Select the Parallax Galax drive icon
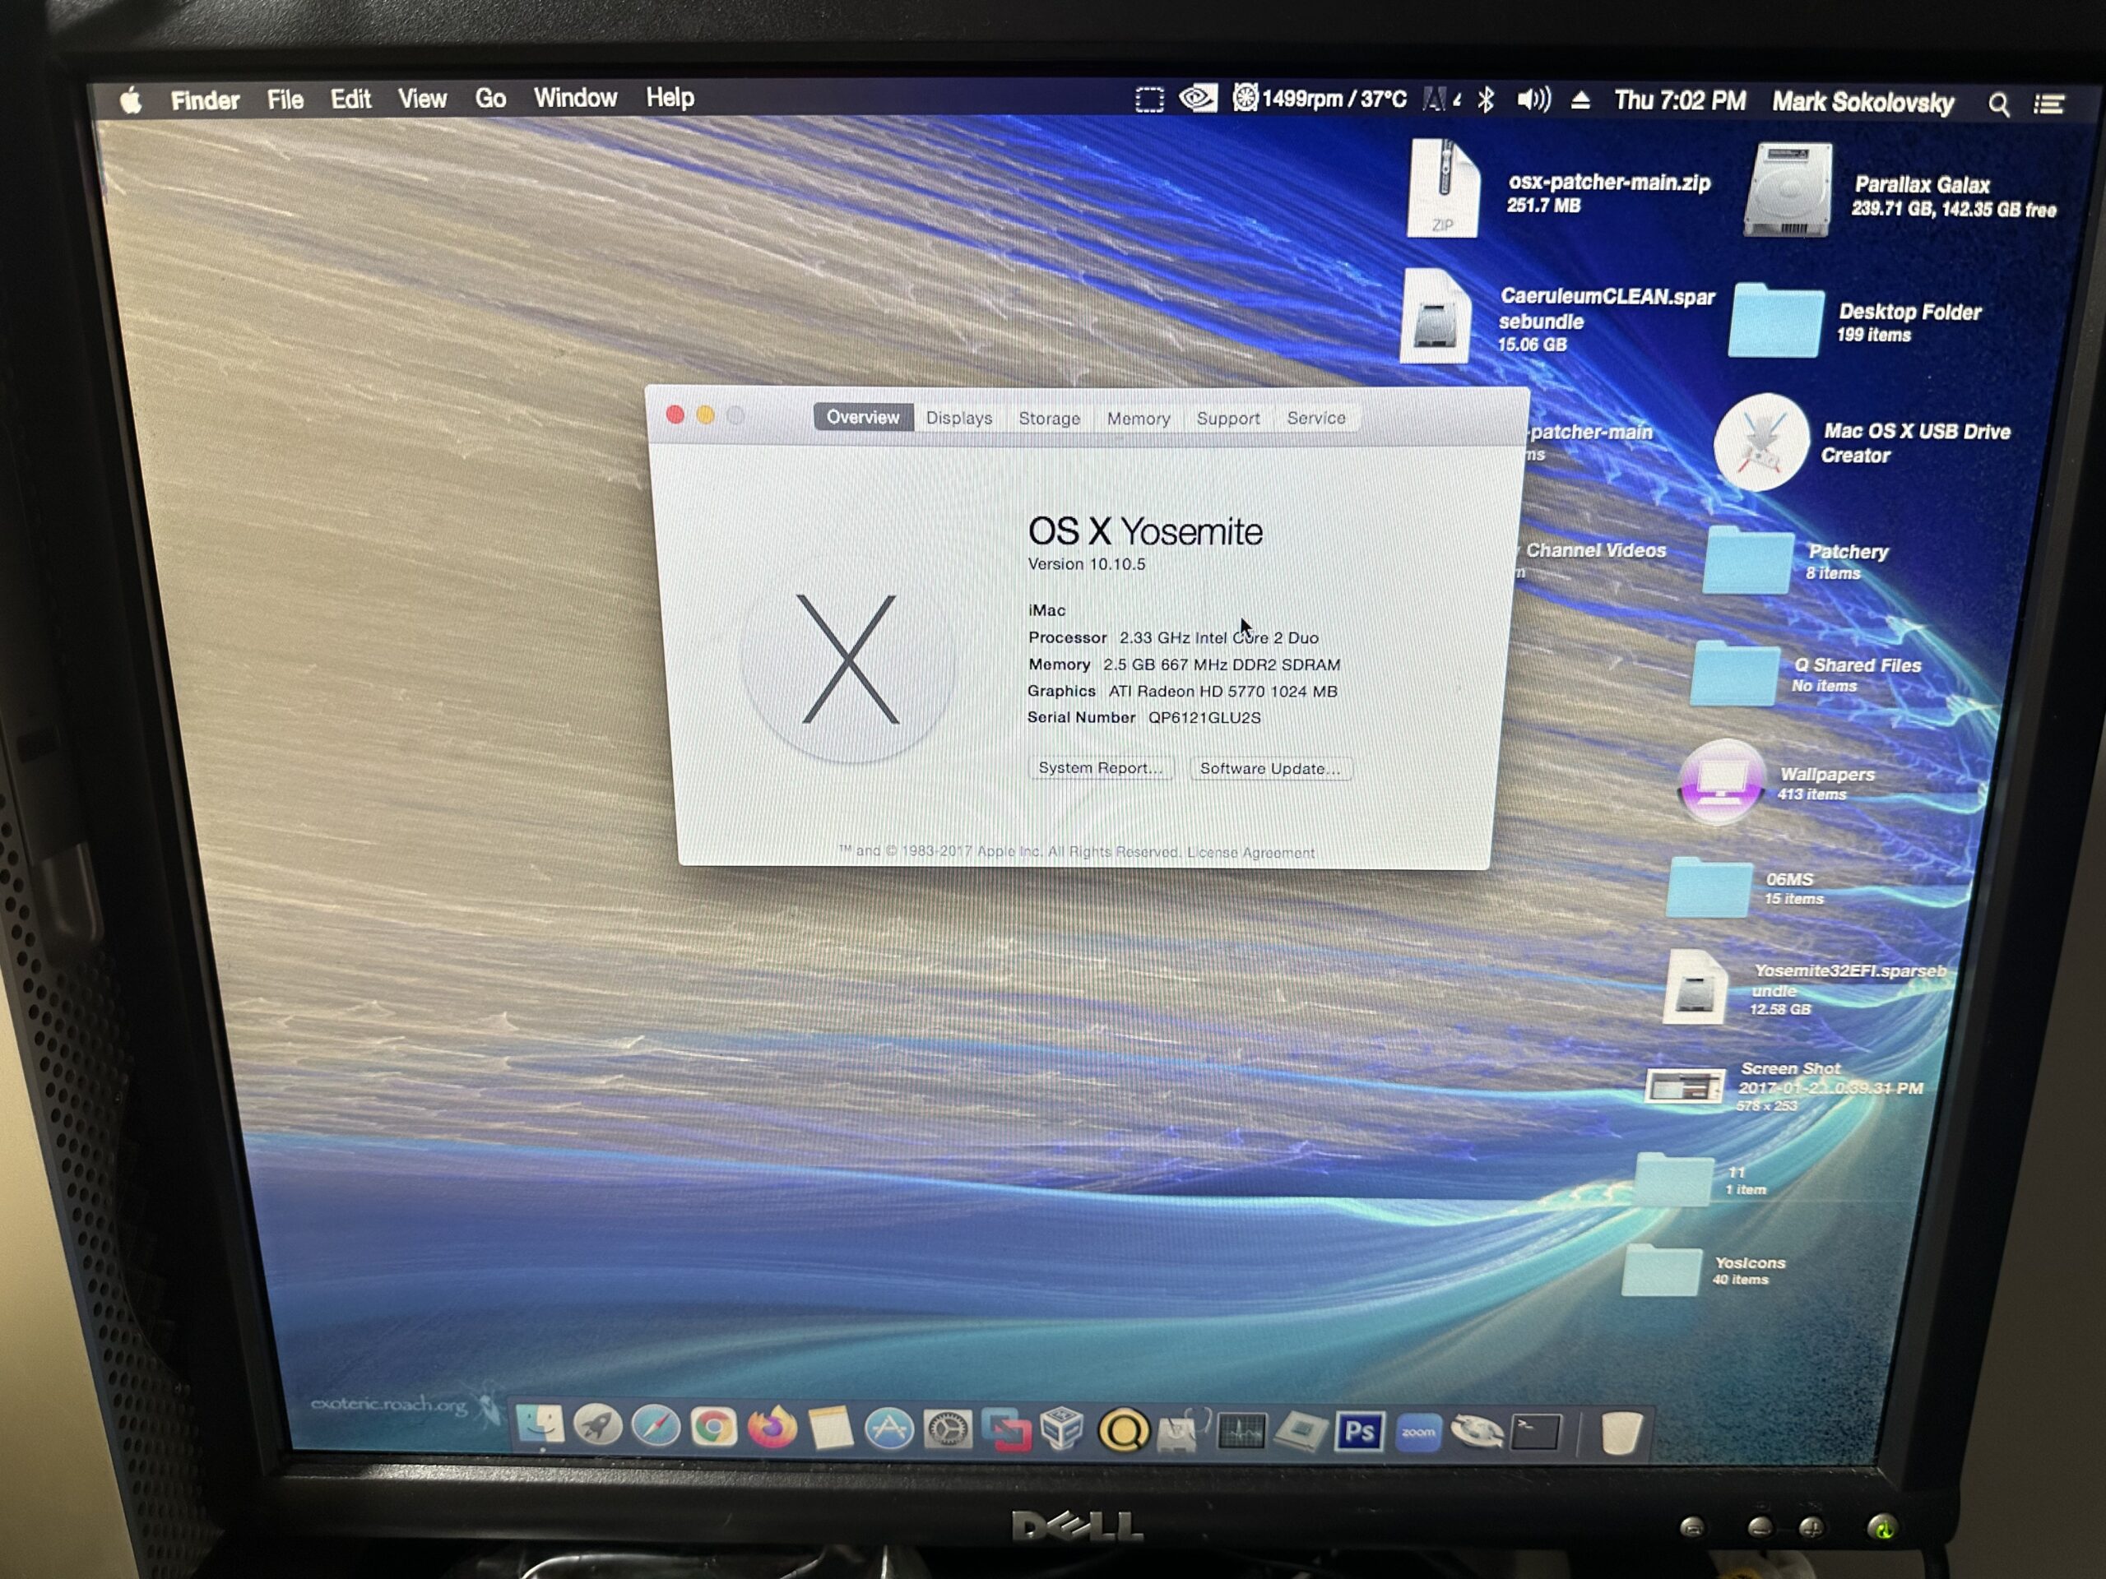 tap(1788, 189)
